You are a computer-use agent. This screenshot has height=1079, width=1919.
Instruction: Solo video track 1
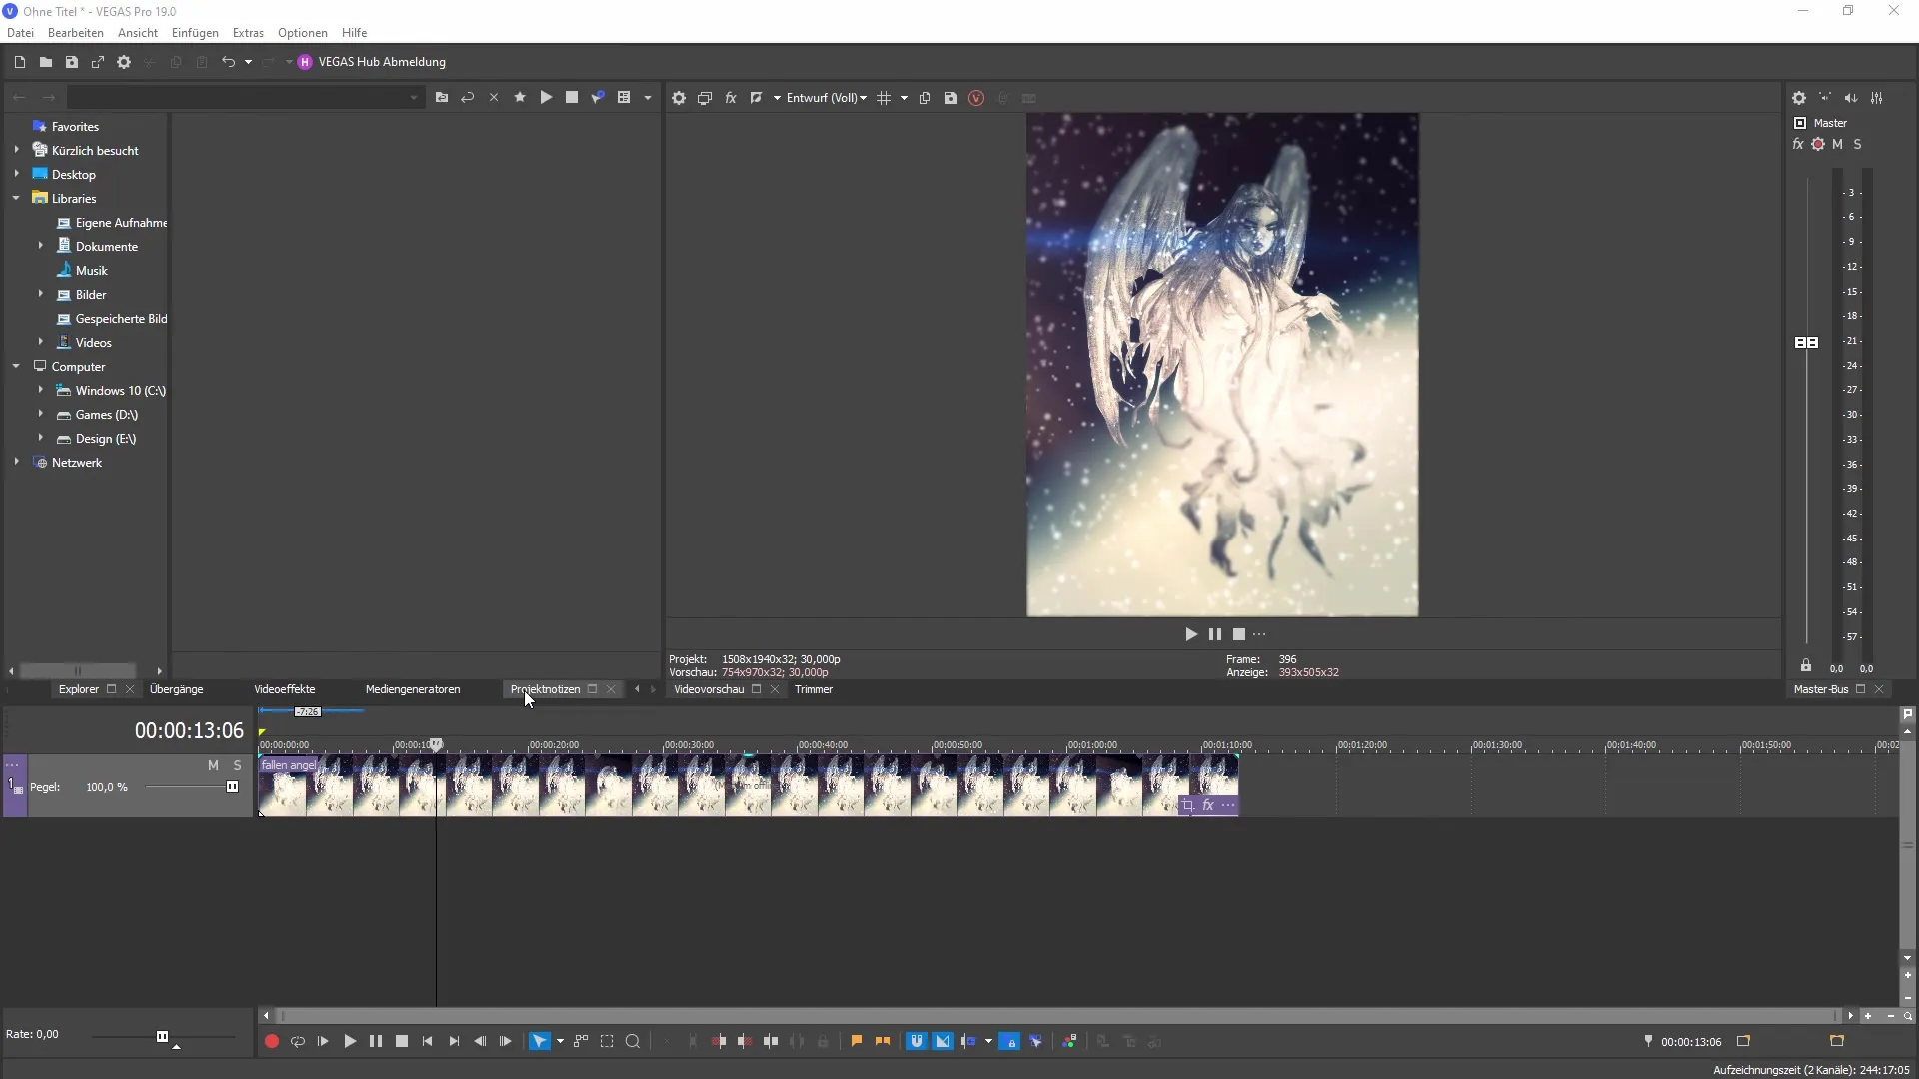(x=237, y=765)
